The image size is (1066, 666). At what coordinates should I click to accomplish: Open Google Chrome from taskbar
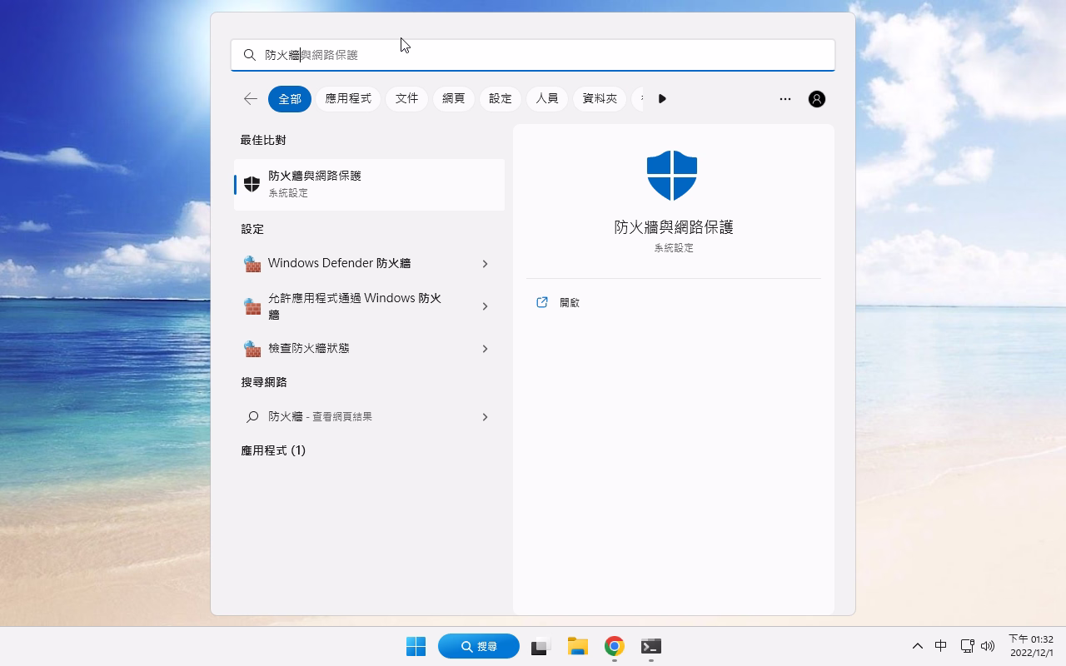click(x=615, y=647)
